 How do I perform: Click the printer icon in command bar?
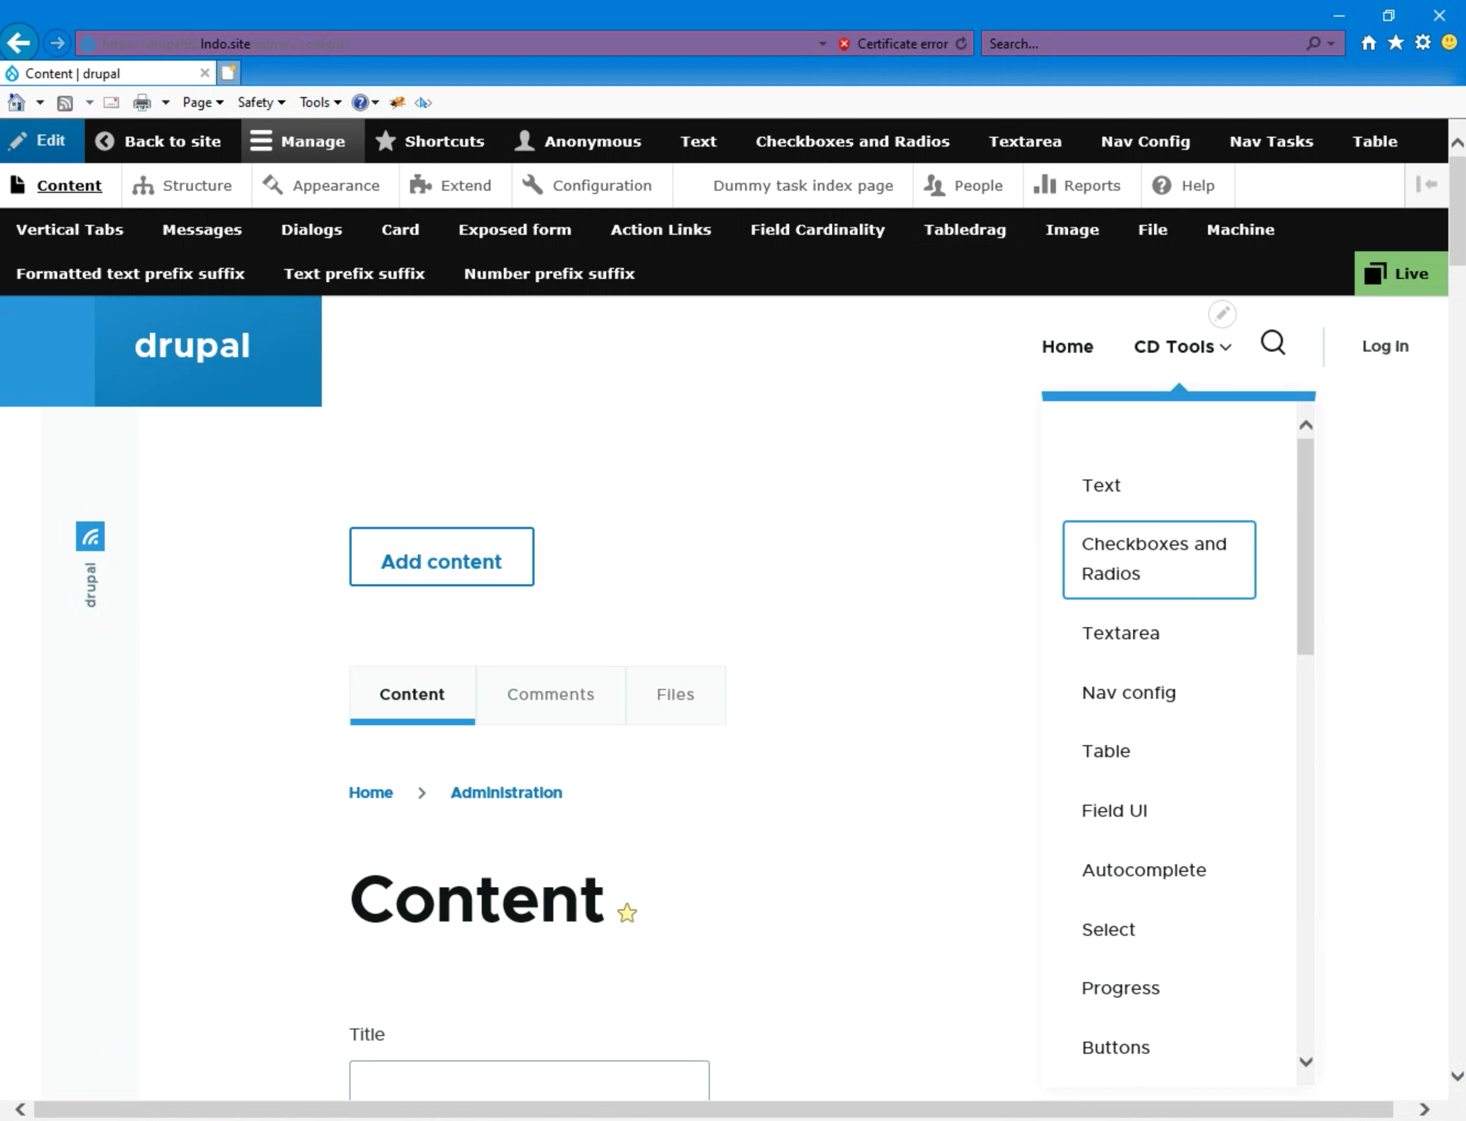pos(142,103)
